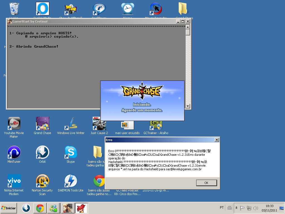The width and height of the screenshot is (285, 214).
Task: Launch DAEMON Tools Lite shortcut
Action: point(71,181)
